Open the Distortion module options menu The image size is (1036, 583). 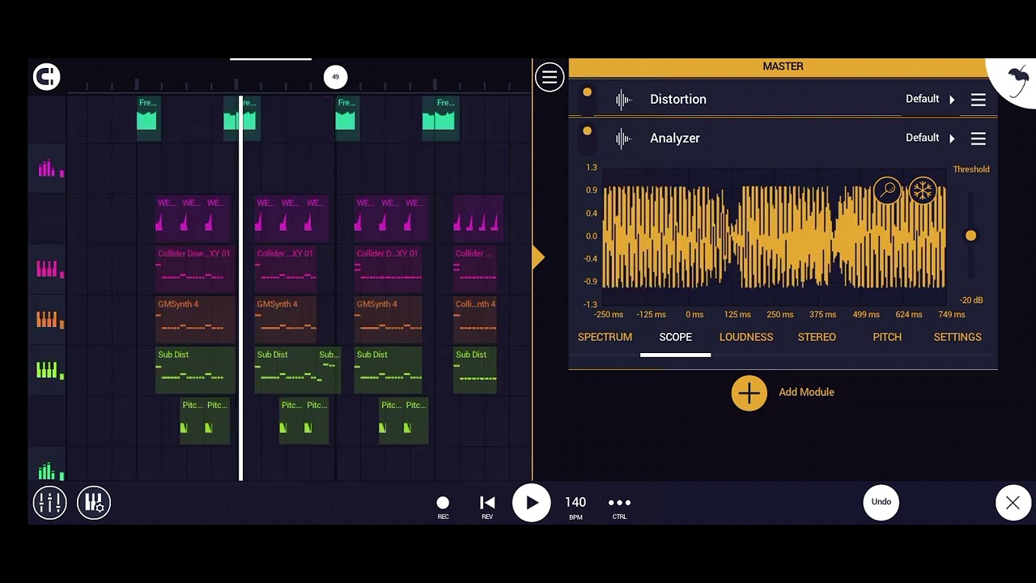click(x=979, y=100)
